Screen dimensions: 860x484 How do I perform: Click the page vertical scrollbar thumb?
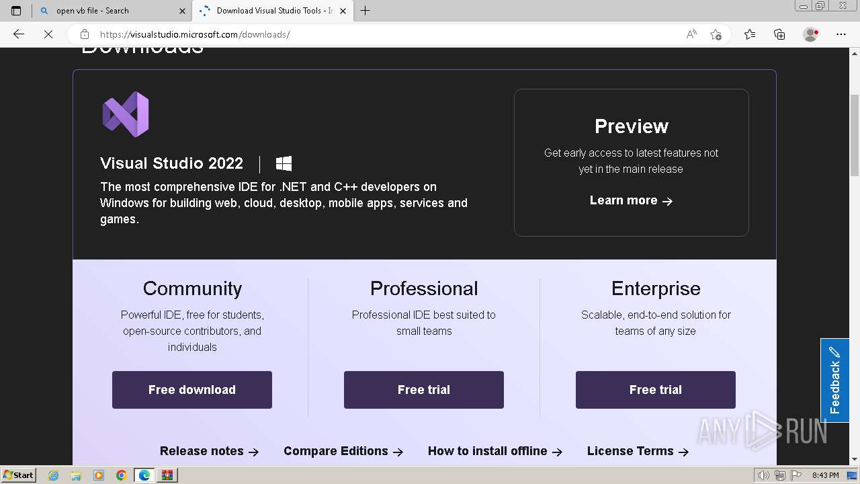coord(855,135)
